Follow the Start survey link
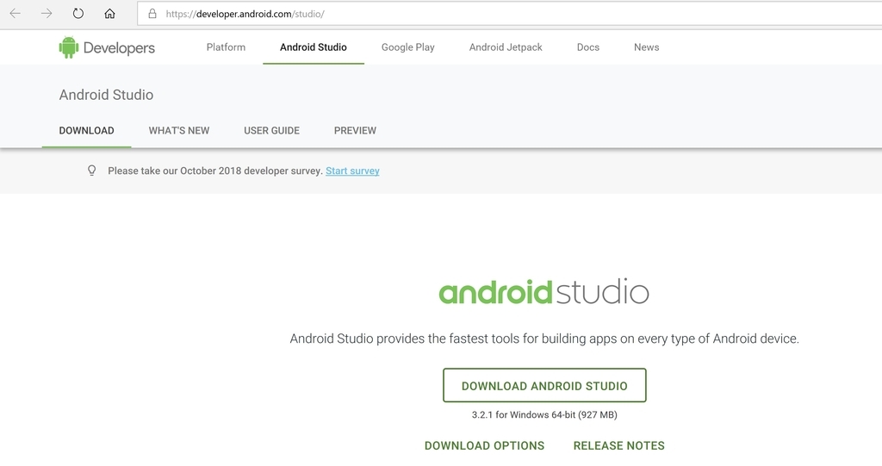Viewport: 882px width, 466px height. pyautogui.click(x=352, y=171)
